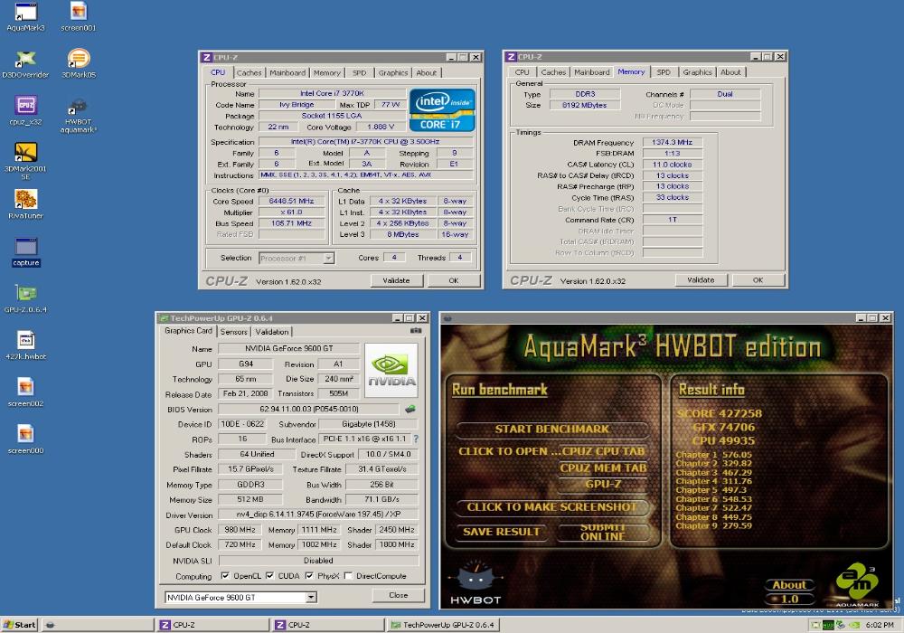Open the screen002 desktop file
The image size is (904, 633).
25,393
